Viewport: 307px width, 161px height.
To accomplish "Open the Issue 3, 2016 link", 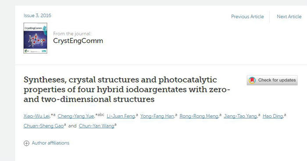I will point(37,16).
